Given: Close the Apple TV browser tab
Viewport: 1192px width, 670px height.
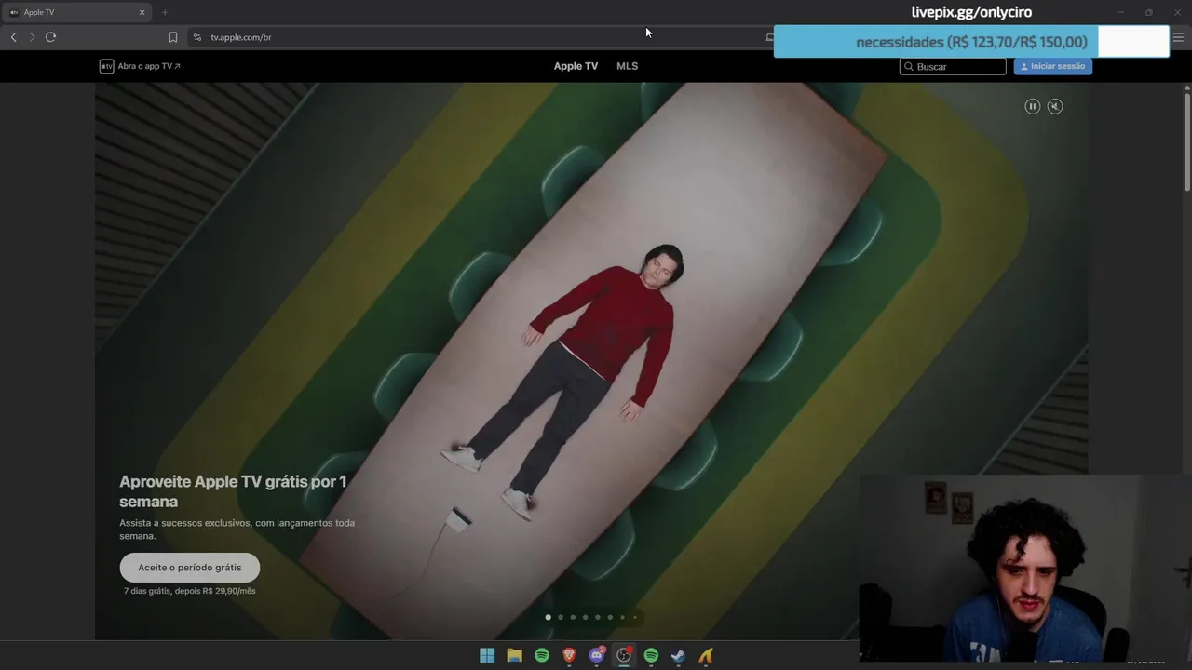Looking at the screenshot, I should pyautogui.click(x=142, y=12).
